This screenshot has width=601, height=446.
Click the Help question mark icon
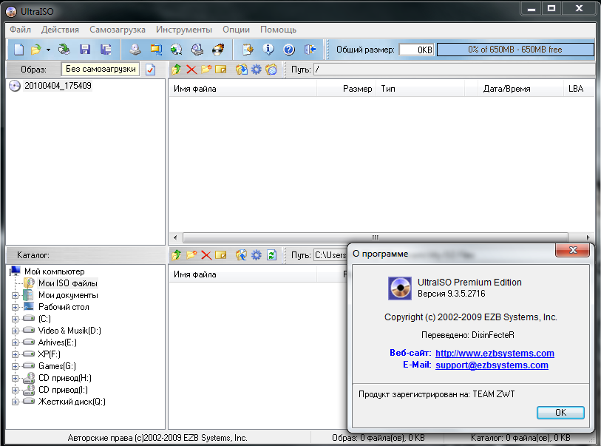(289, 50)
